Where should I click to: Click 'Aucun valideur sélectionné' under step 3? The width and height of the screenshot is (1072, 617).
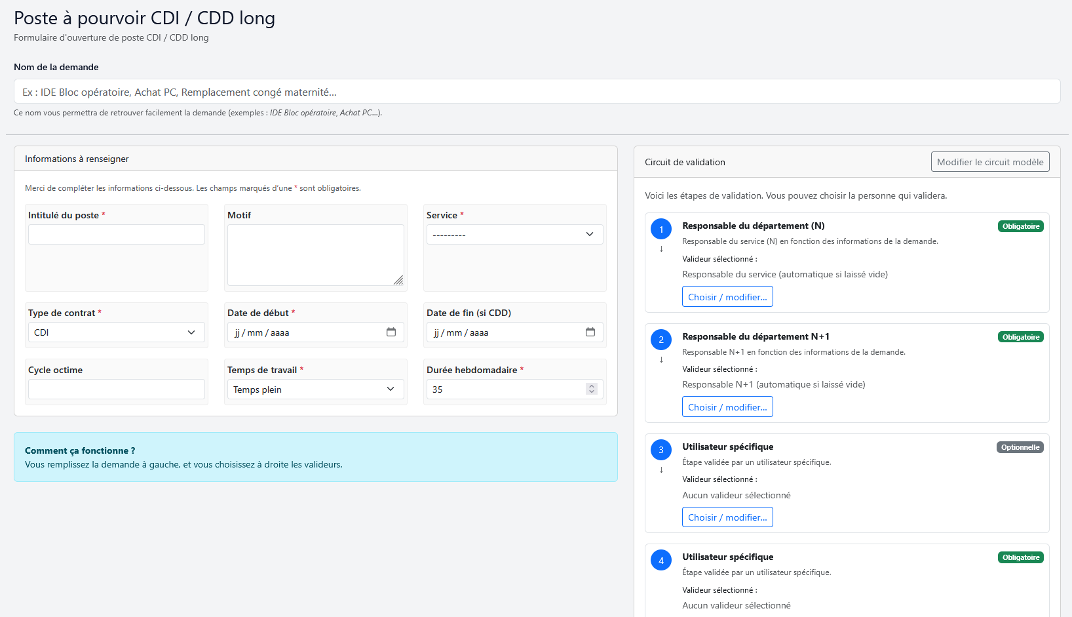click(x=737, y=495)
